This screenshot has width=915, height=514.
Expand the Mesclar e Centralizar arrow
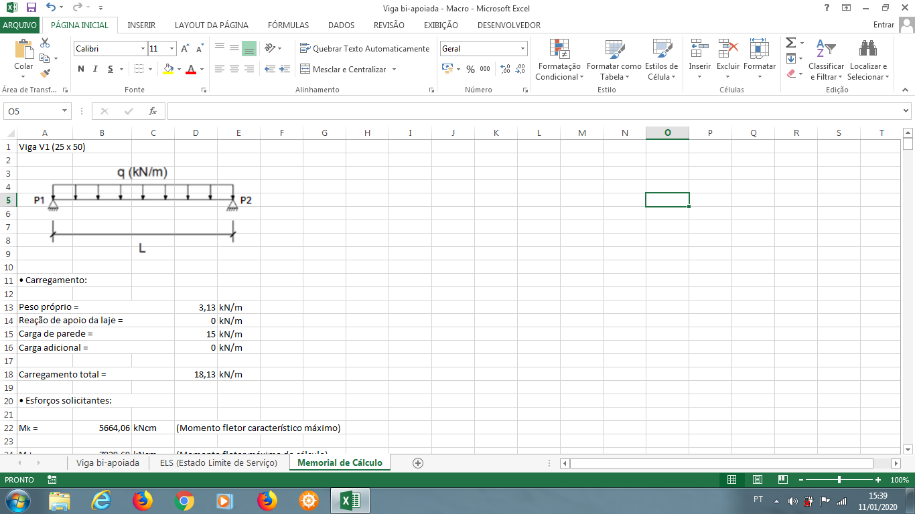click(395, 69)
